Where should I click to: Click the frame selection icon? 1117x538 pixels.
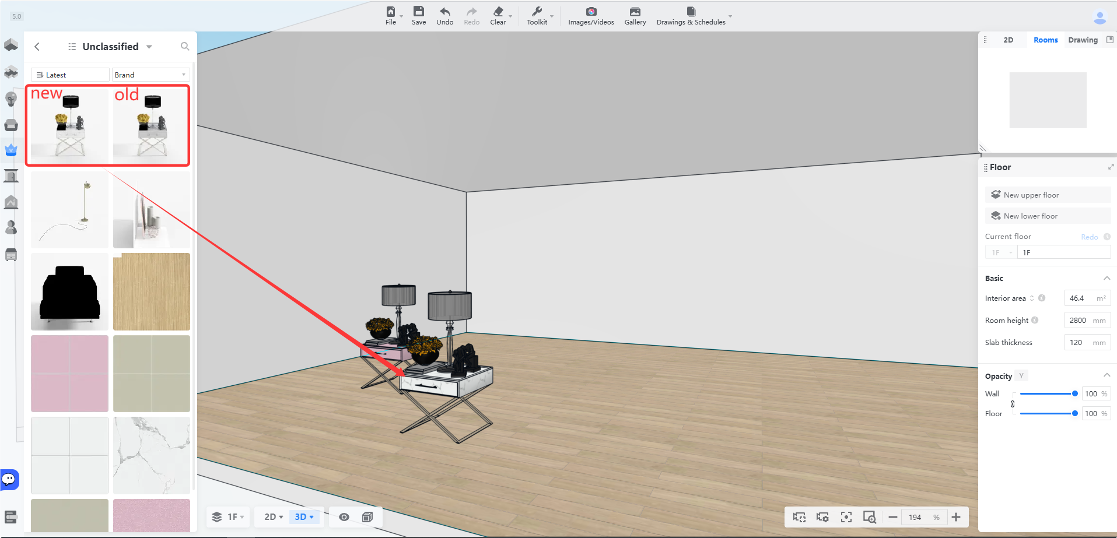tap(799, 517)
